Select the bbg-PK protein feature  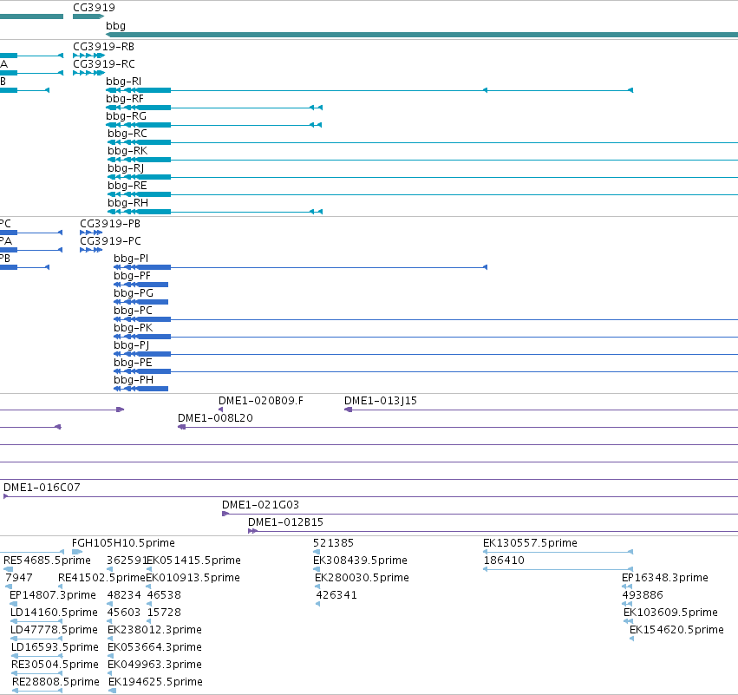426,337
